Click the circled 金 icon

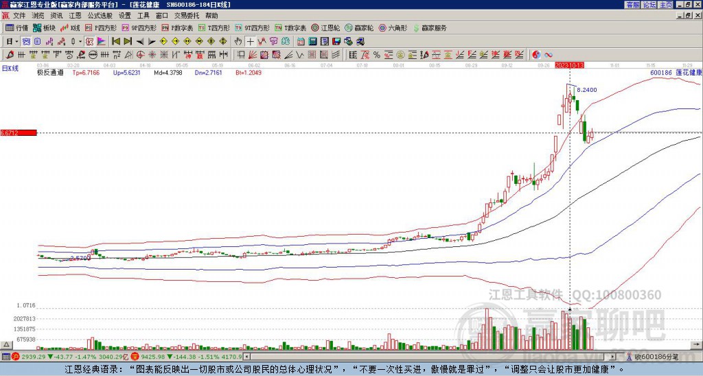point(400,55)
